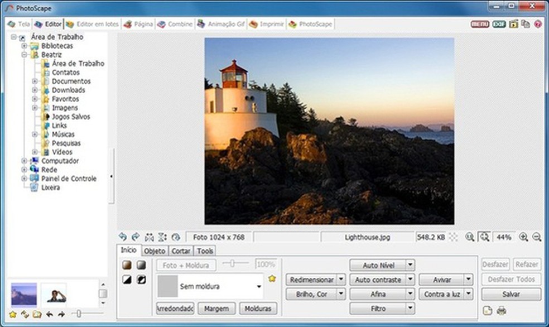Screen dimensions: 549x327
Task: Switch to the Objeto tab
Action: pyautogui.click(x=155, y=251)
